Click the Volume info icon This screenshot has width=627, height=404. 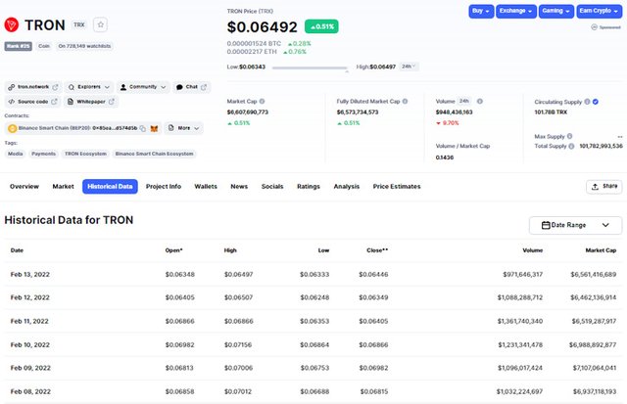pos(480,102)
